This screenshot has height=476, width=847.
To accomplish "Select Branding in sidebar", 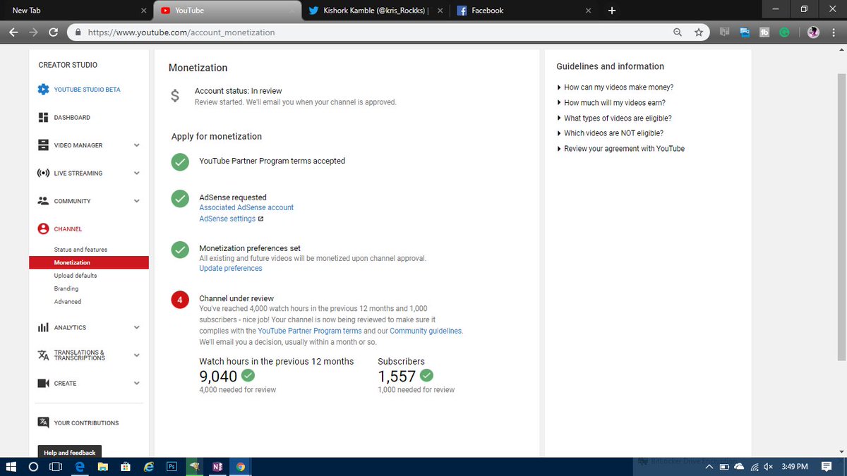I will point(66,288).
